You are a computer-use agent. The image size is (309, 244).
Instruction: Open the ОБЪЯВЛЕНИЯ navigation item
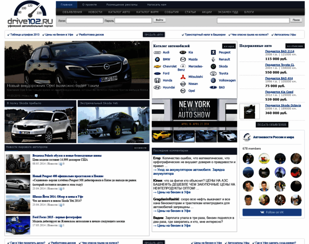(72, 12)
